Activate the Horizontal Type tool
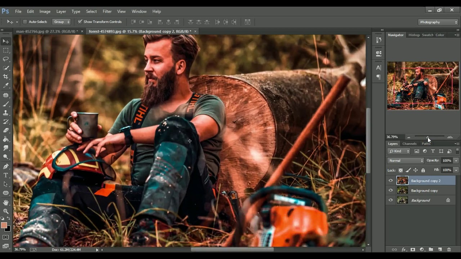Image resolution: width=461 pixels, height=259 pixels. 6,175
